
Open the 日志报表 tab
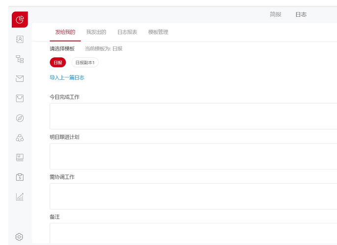coord(127,32)
